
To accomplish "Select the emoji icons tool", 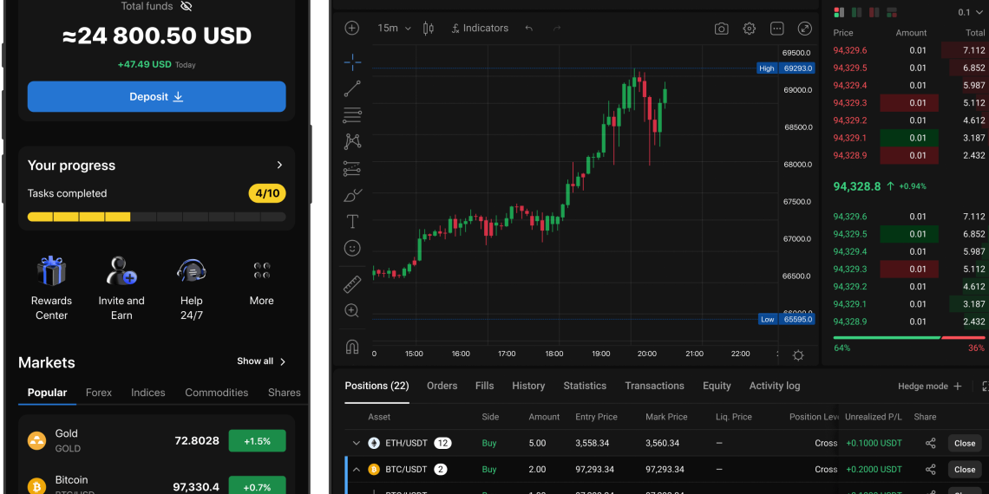I will tap(352, 248).
